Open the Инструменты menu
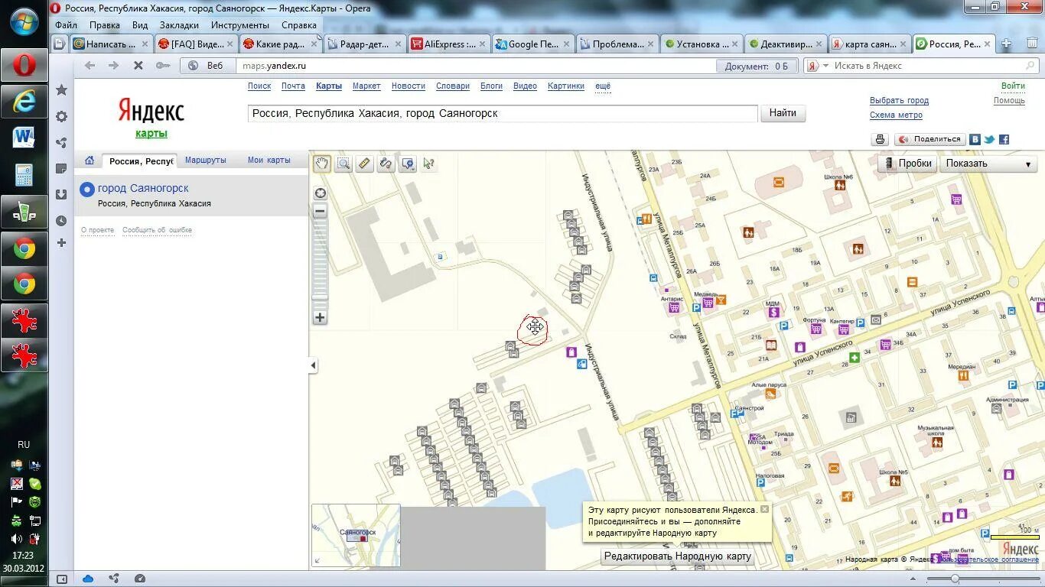Viewport: 1045px width, 587px height. coord(240,25)
